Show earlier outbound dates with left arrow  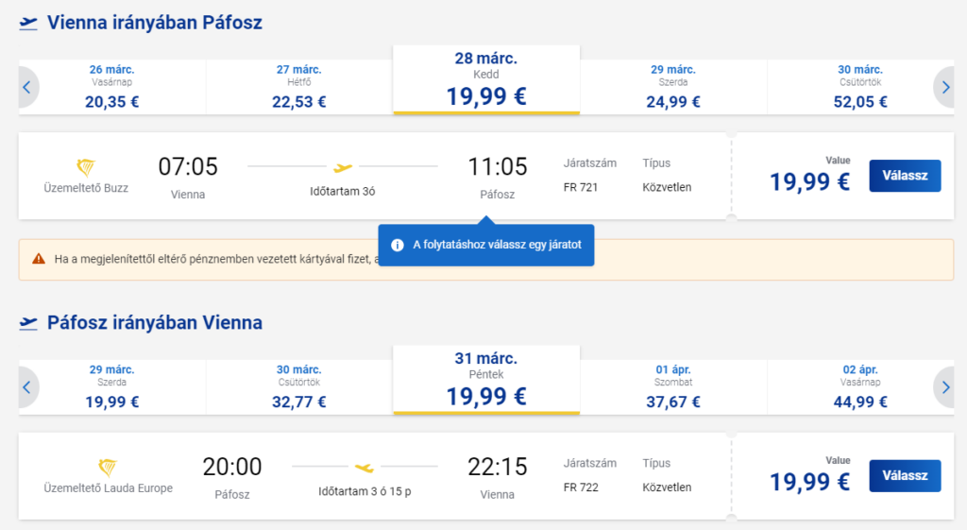point(26,88)
